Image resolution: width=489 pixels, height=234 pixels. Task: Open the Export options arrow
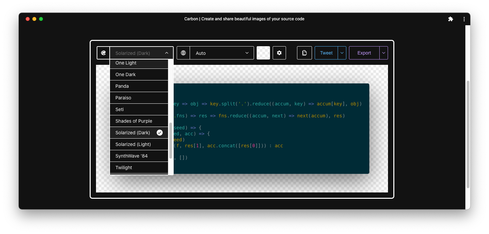pos(384,53)
